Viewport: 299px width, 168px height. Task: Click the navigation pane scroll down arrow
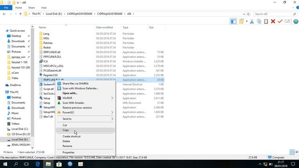[x=32, y=148]
